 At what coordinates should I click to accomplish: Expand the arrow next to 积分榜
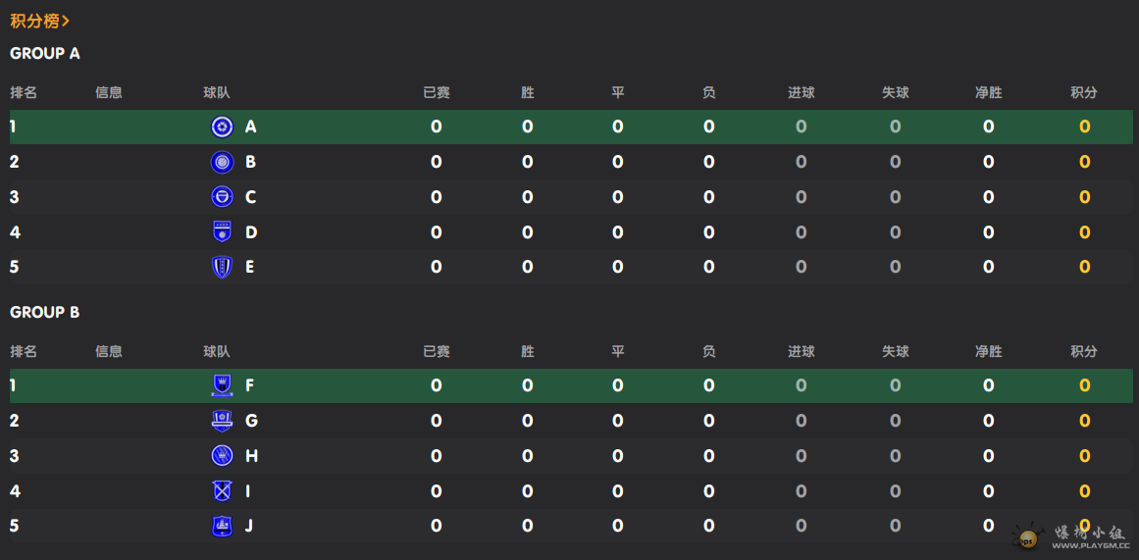point(66,21)
